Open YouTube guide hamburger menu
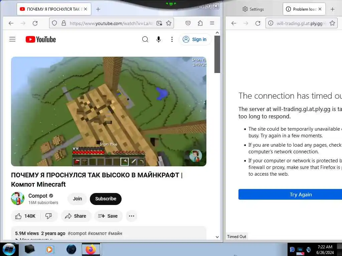Viewport: 342px width, 256px height. (12, 39)
